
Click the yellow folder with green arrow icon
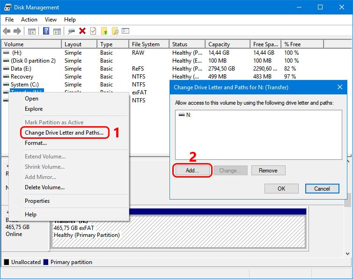pos(104,31)
